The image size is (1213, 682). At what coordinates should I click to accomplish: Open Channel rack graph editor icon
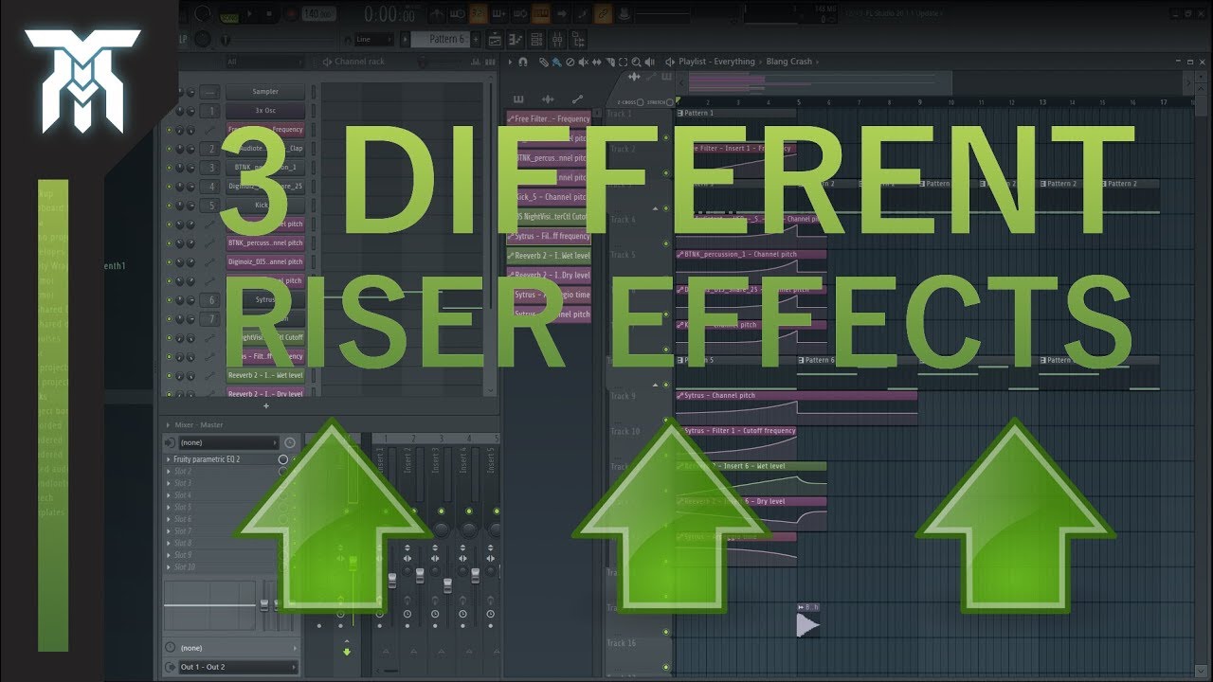coord(476,62)
